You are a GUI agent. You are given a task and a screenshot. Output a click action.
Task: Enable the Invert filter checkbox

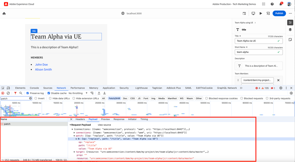pos(36,98)
